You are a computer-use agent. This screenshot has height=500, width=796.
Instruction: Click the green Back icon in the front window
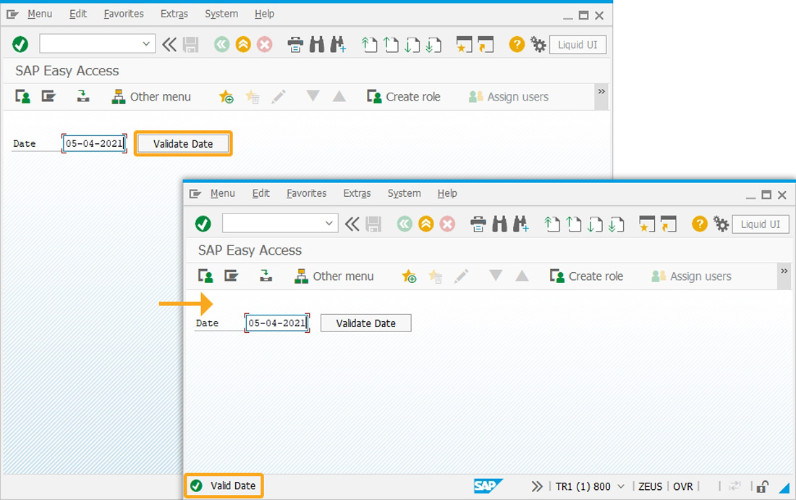click(x=405, y=224)
